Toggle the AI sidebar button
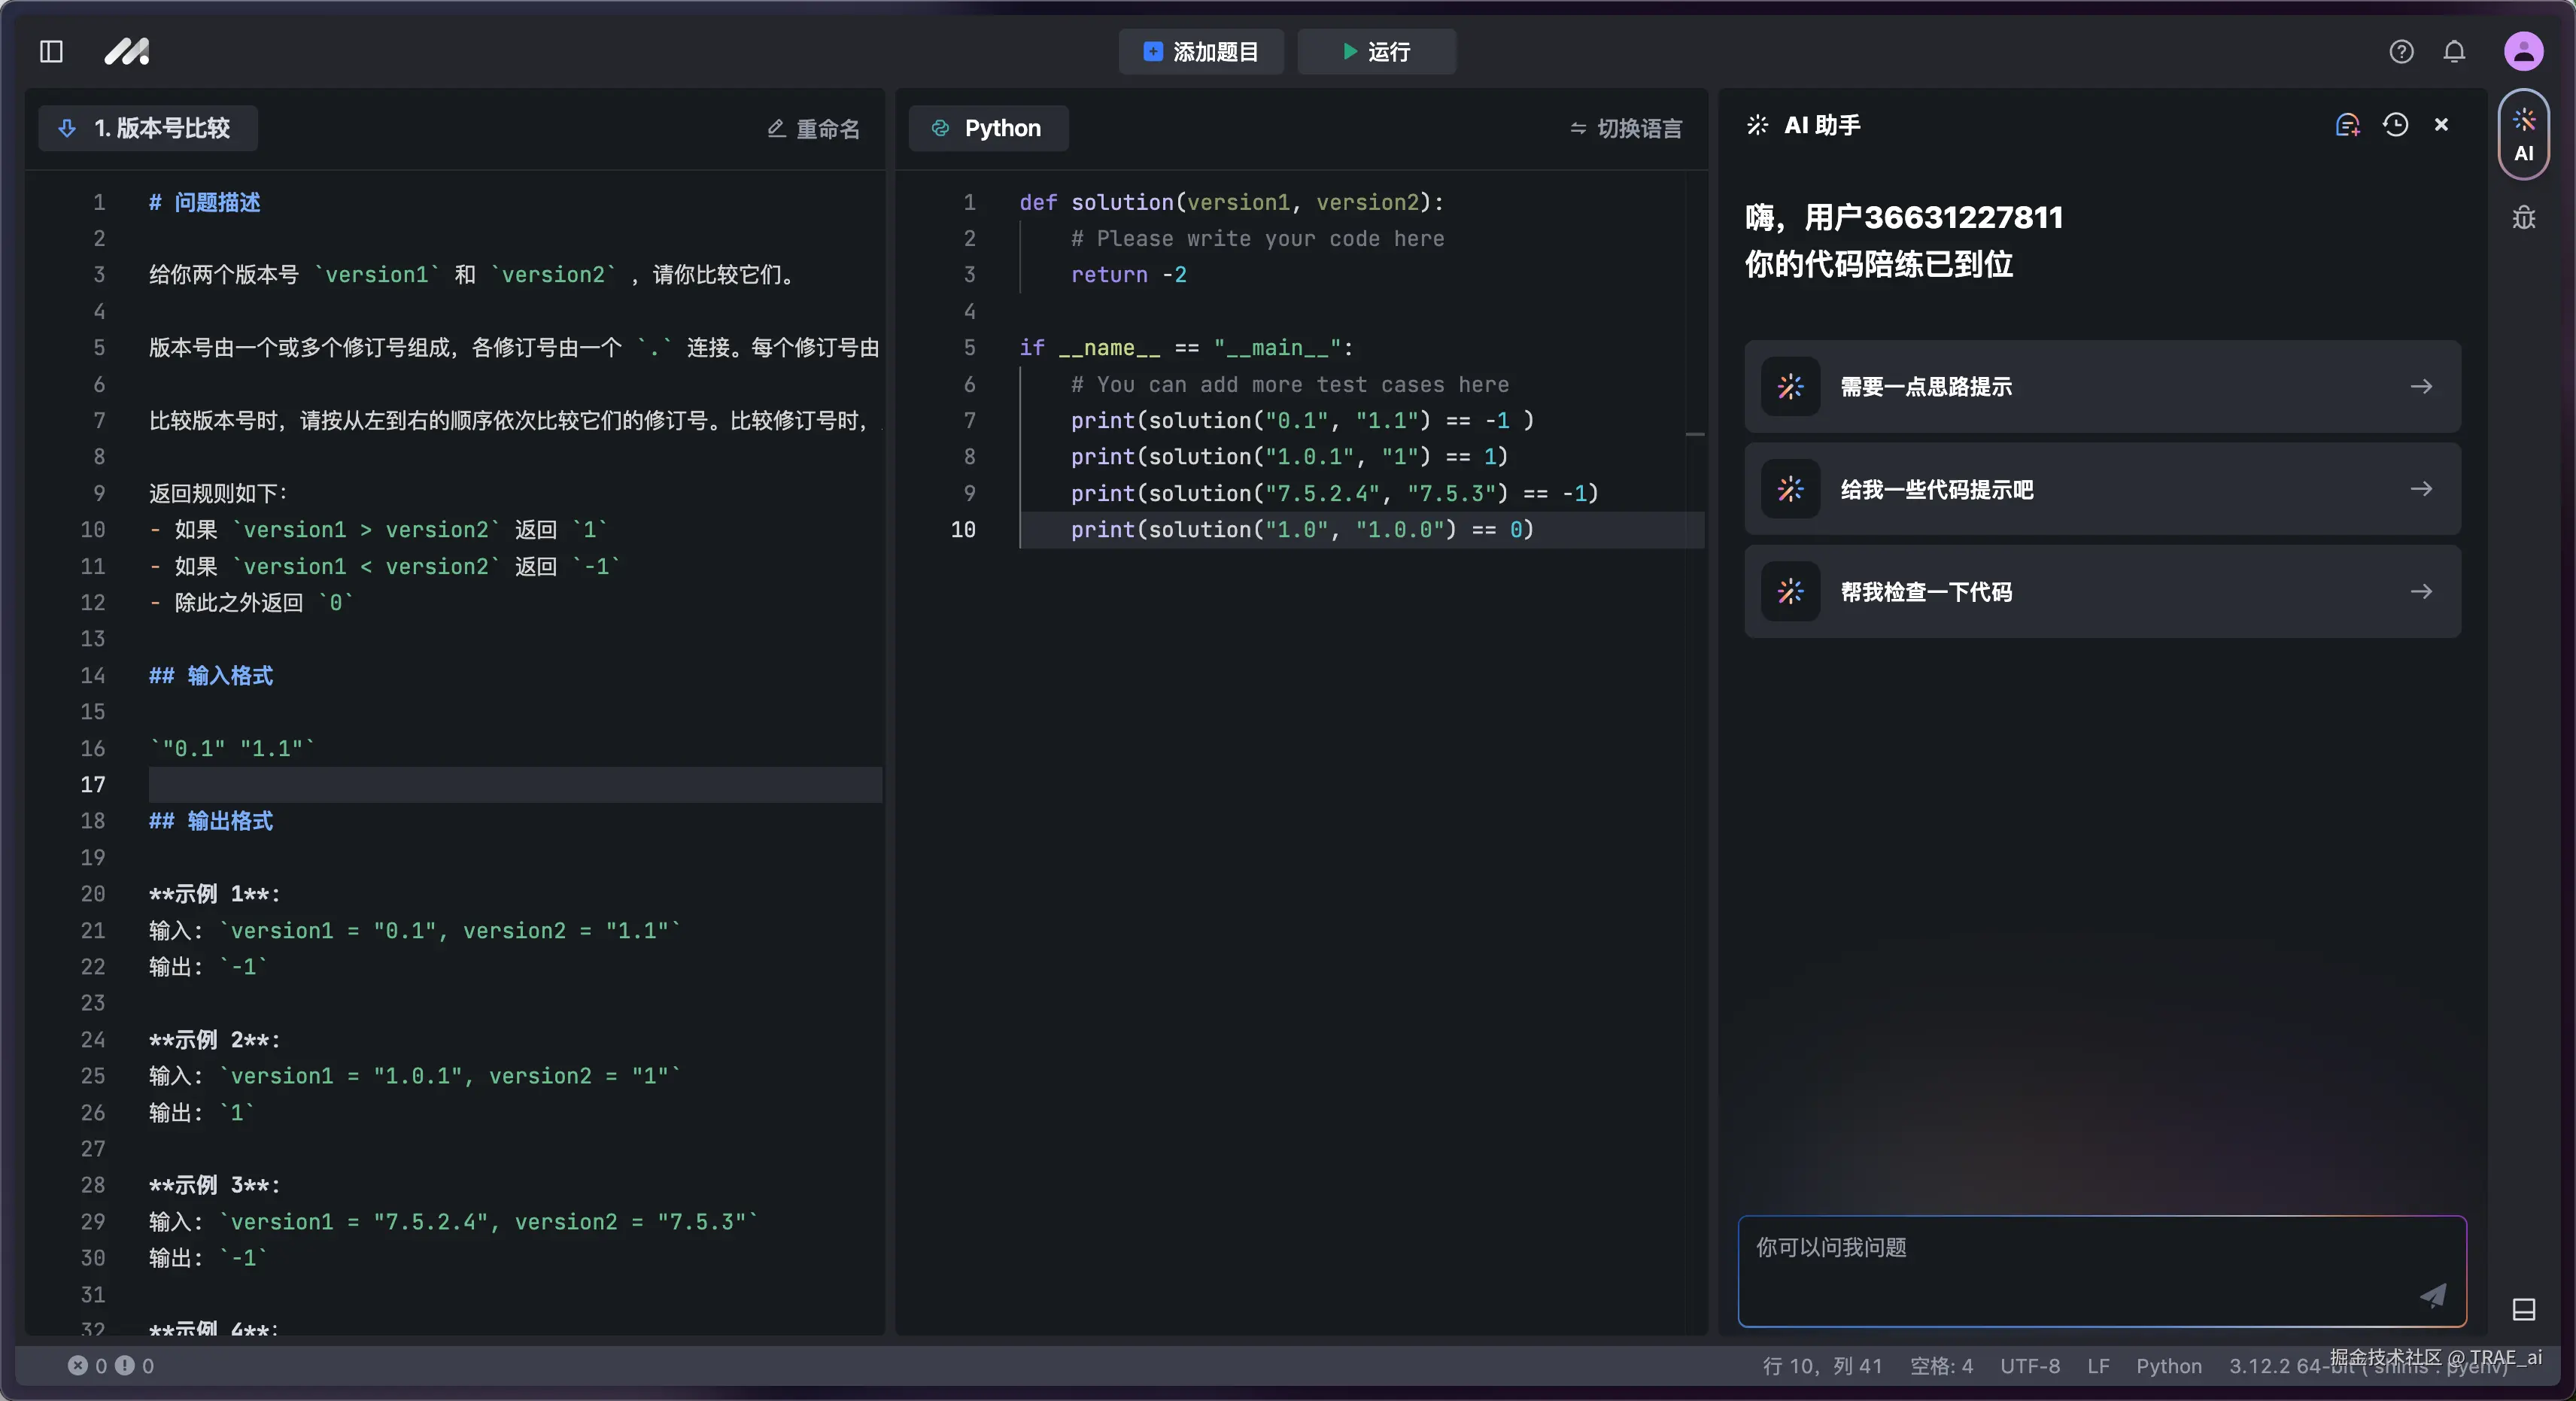This screenshot has height=1401, width=2576. (2523, 135)
